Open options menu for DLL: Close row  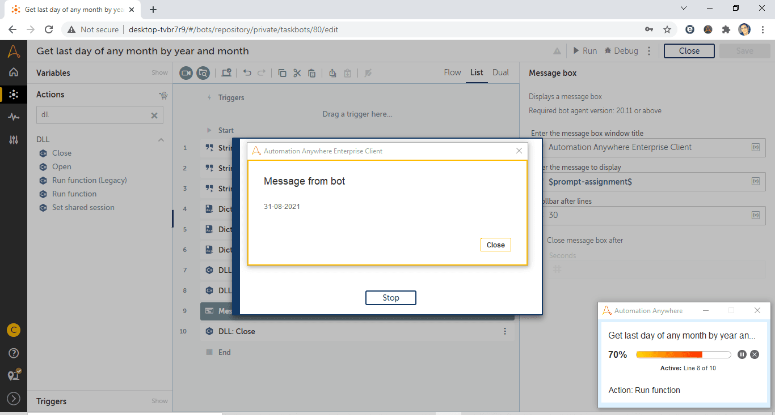click(x=505, y=331)
